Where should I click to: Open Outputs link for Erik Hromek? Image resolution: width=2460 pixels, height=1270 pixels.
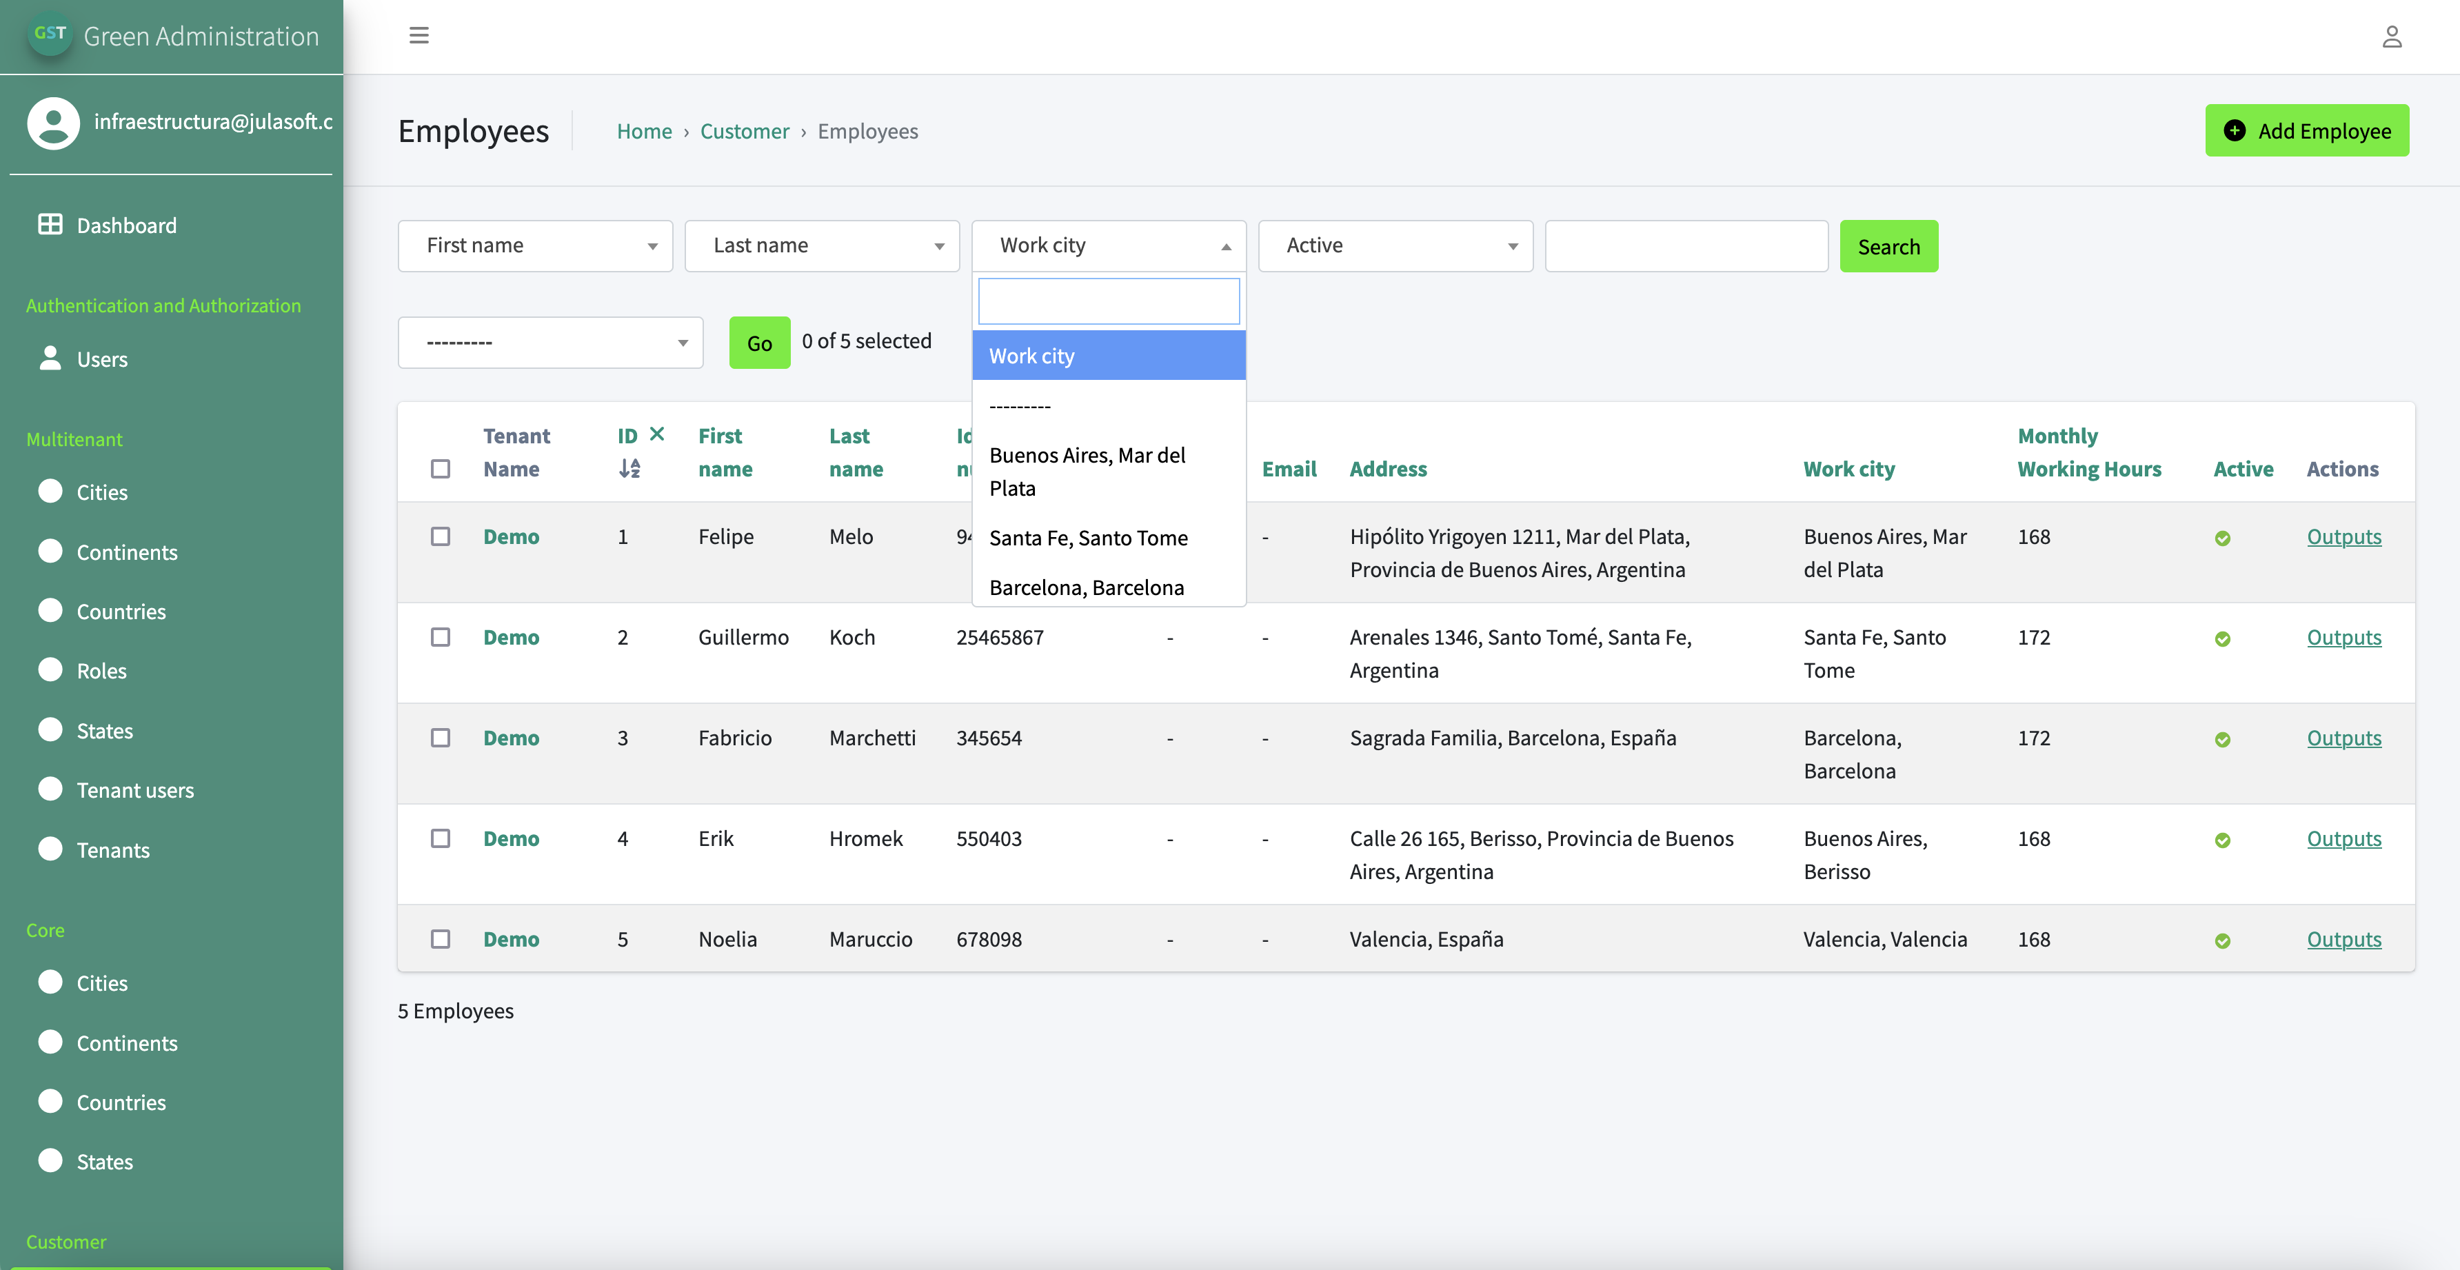(x=2343, y=838)
